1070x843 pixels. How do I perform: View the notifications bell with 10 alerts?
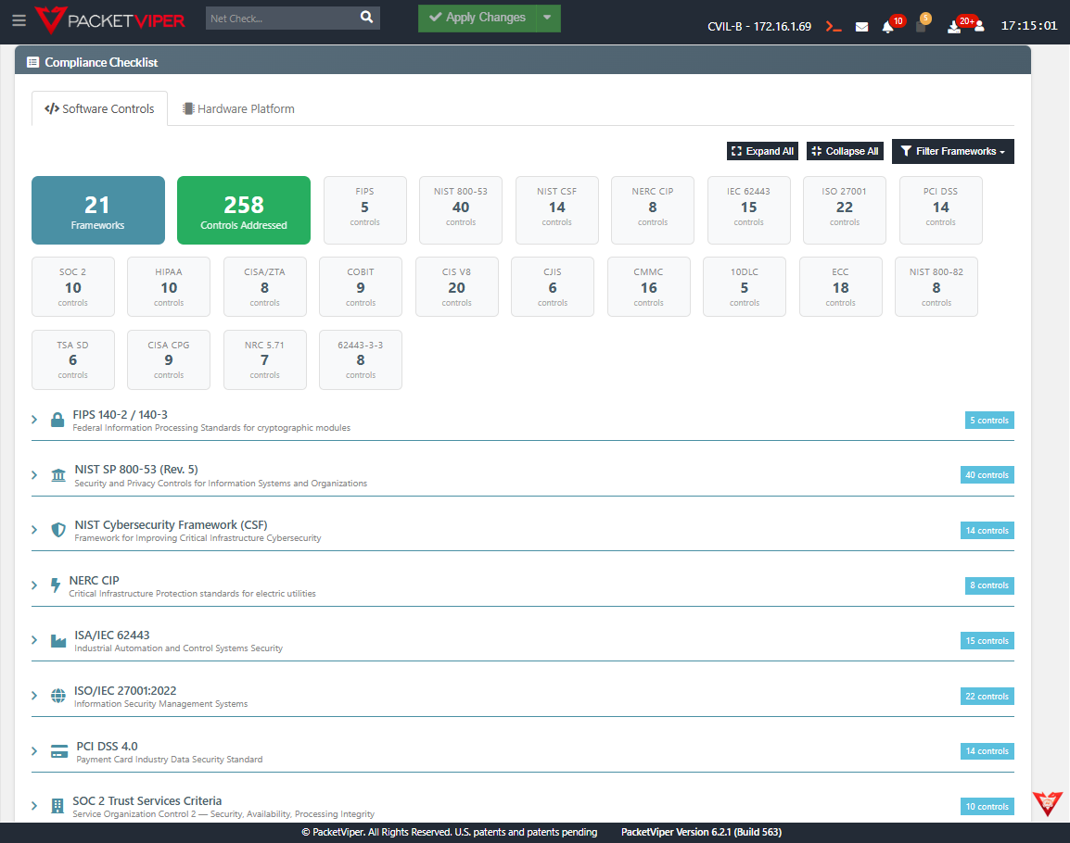(x=888, y=26)
